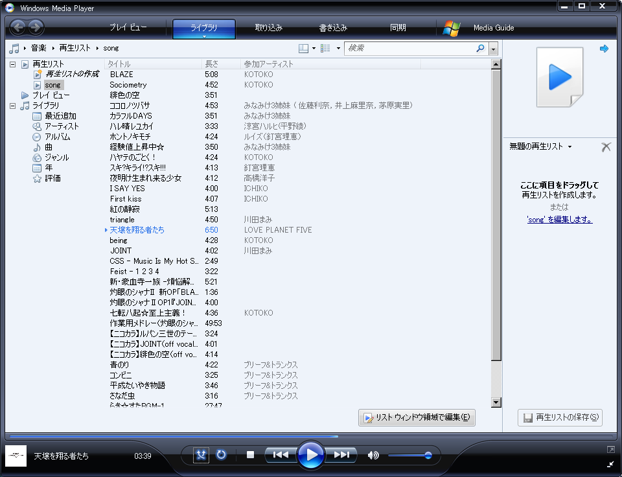Sort by 参加アーティスト column header
Viewport: 622px width, 477px height.
pos(330,64)
